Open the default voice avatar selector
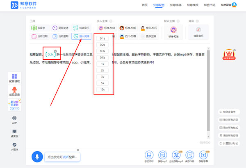 173,32
